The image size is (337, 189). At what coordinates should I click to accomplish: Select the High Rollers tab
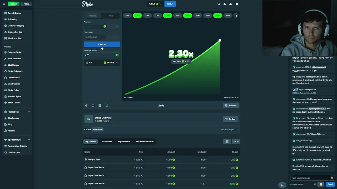[x=124, y=141]
